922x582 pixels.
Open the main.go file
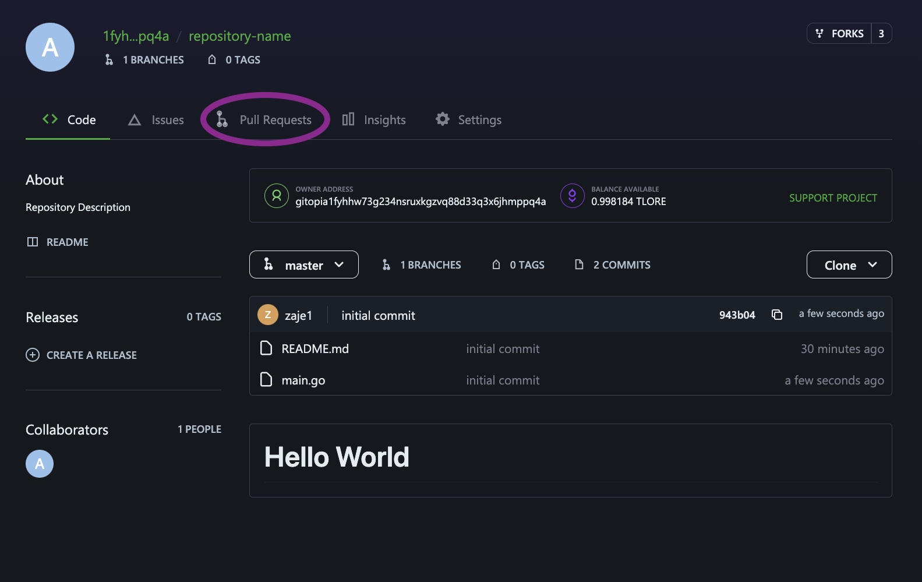303,380
